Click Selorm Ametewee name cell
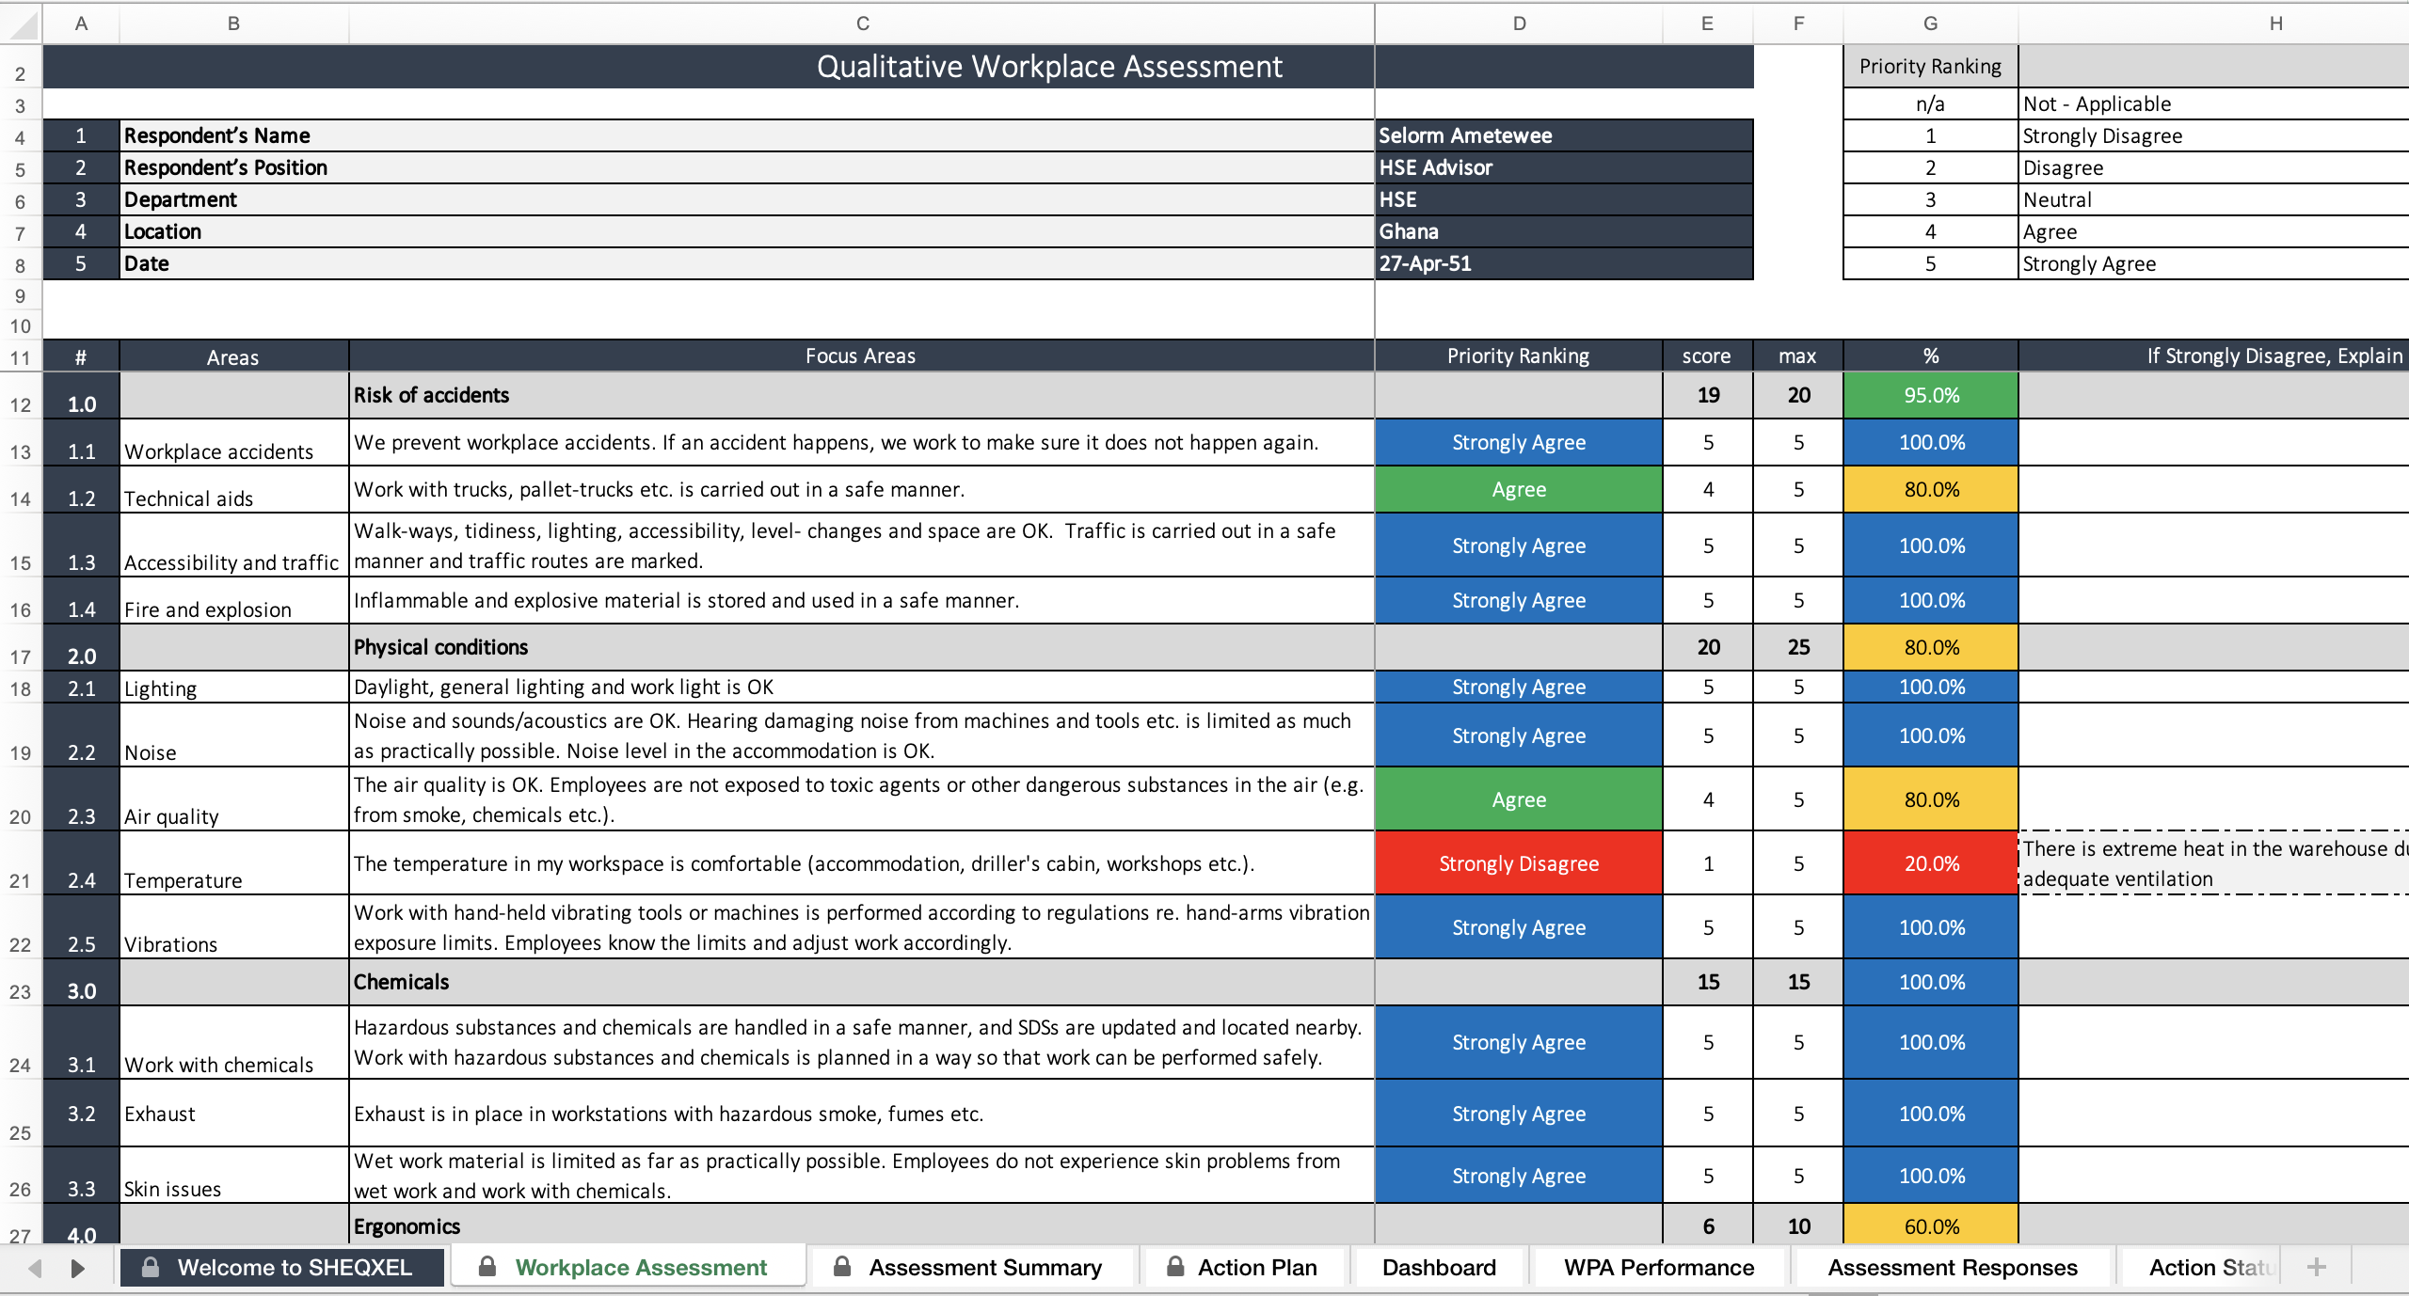The image size is (2409, 1296). click(1564, 135)
